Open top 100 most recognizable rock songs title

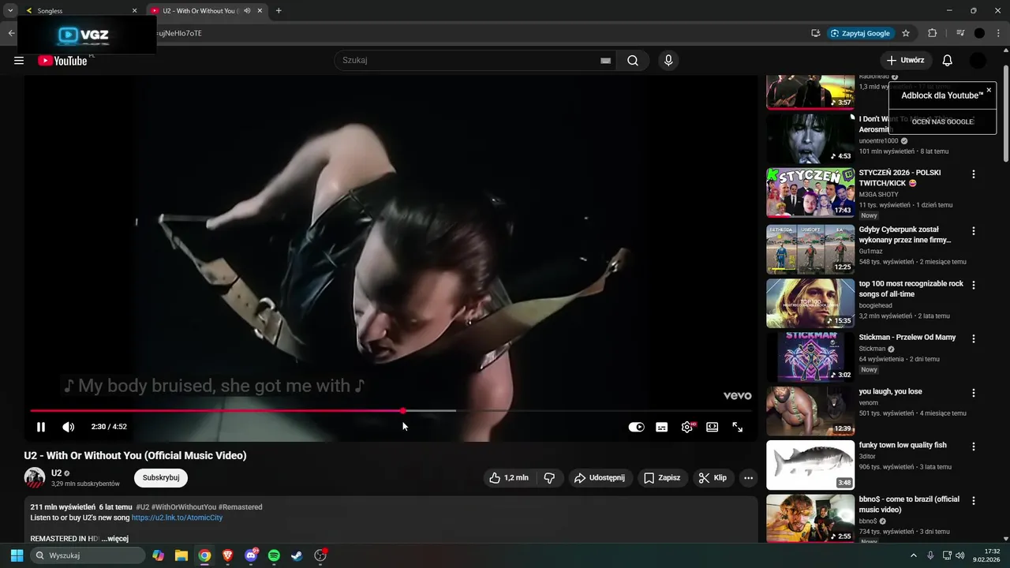tap(911, 289)
